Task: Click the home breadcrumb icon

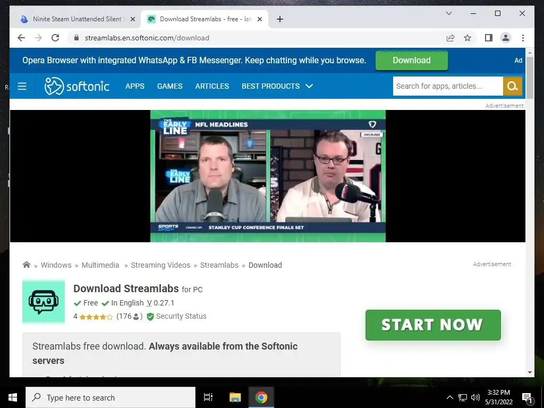Action: click(x=27, y=265)
